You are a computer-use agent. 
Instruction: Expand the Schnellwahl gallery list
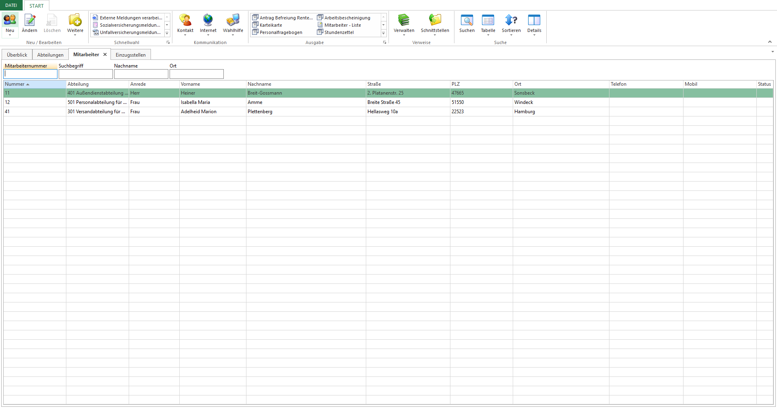[x=167, y=33]
